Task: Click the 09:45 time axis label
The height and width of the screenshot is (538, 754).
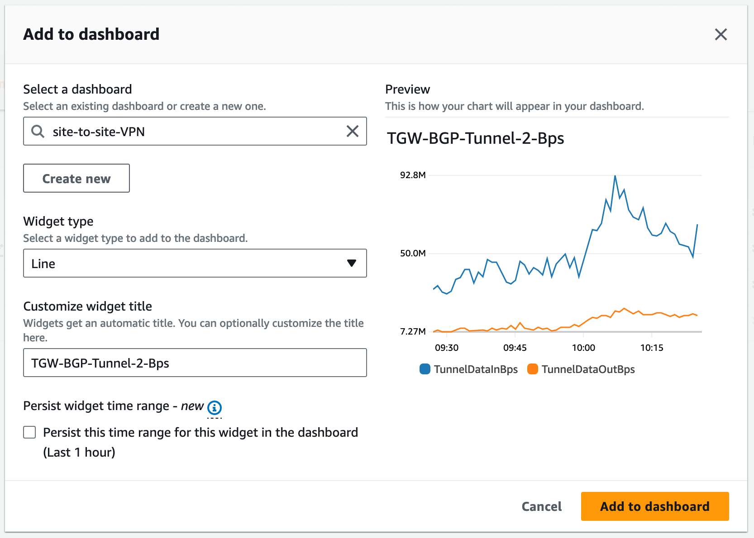Action: (515, 348)
